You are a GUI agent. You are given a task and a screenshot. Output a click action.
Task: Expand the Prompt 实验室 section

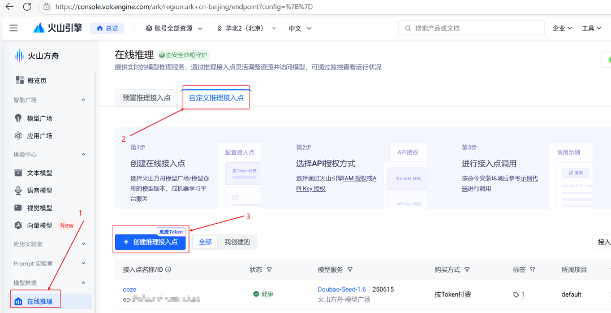83,263
